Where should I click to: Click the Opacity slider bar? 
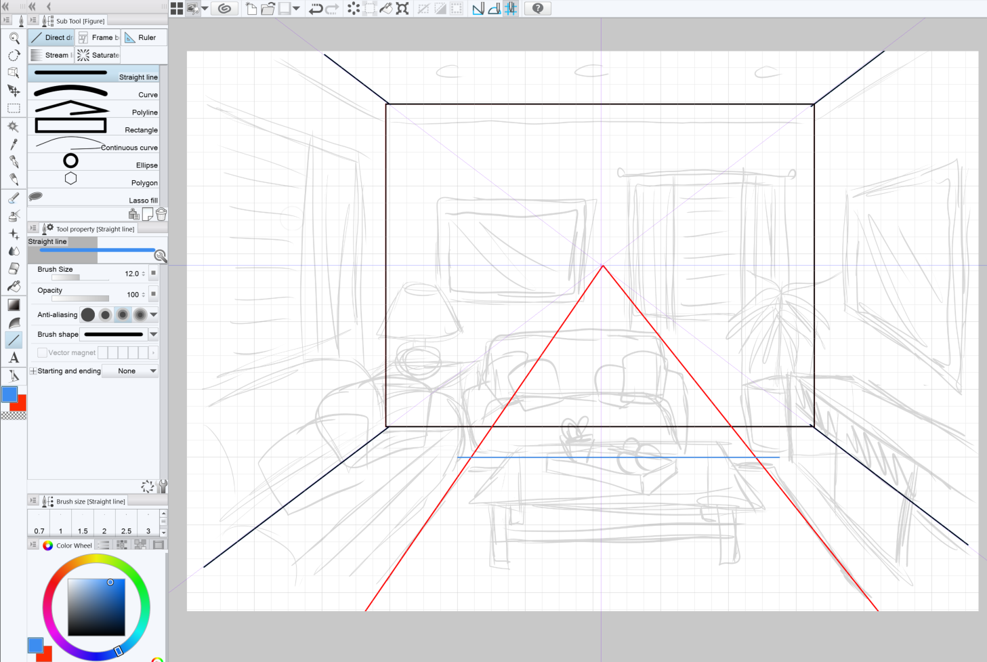click(80, 298)
